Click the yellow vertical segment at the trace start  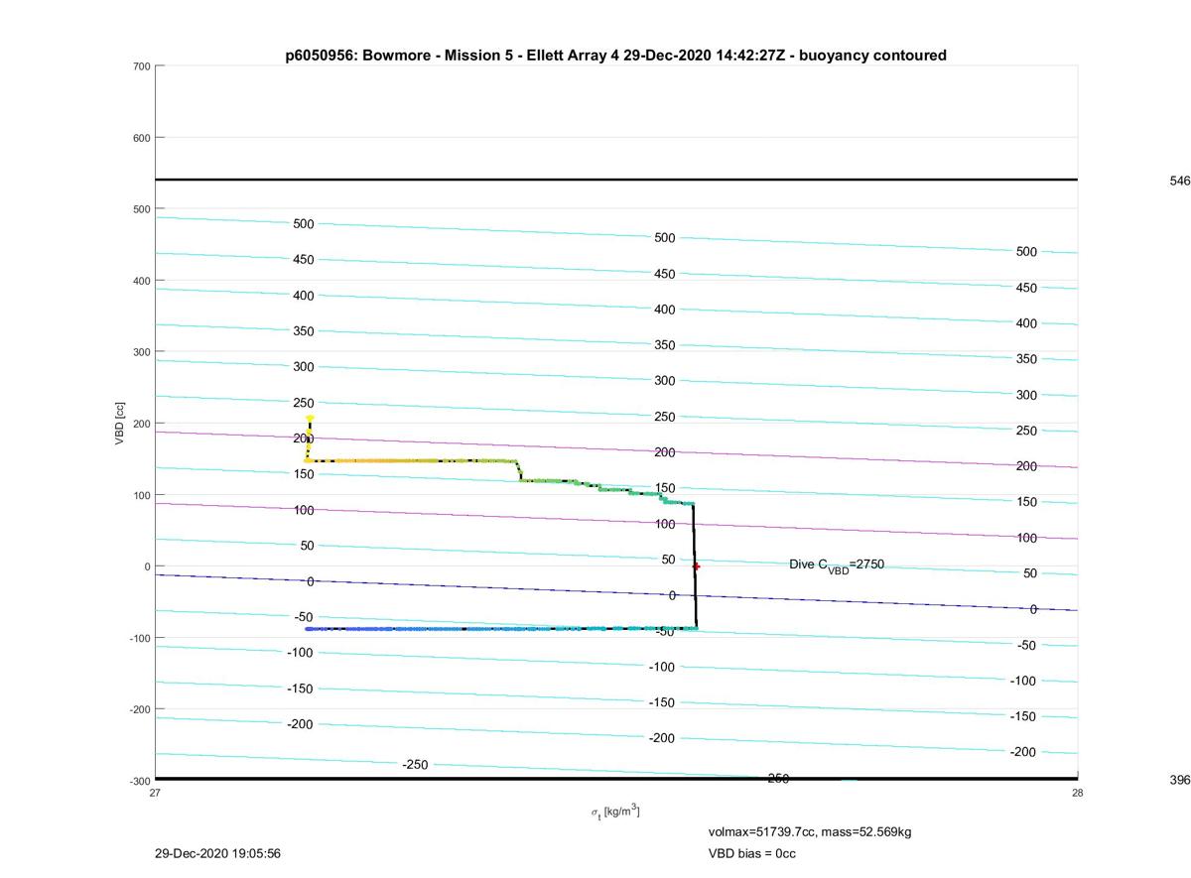[310, 439]
